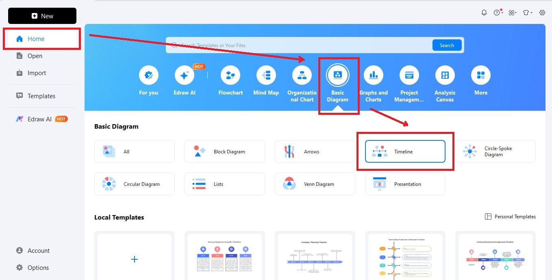Open the help dropdown menu
Screen dimensions: 552x280
pos(498,13)
